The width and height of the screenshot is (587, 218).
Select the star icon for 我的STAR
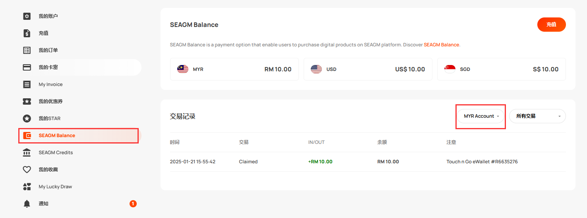pyautogui.click(x=27, y=119)
